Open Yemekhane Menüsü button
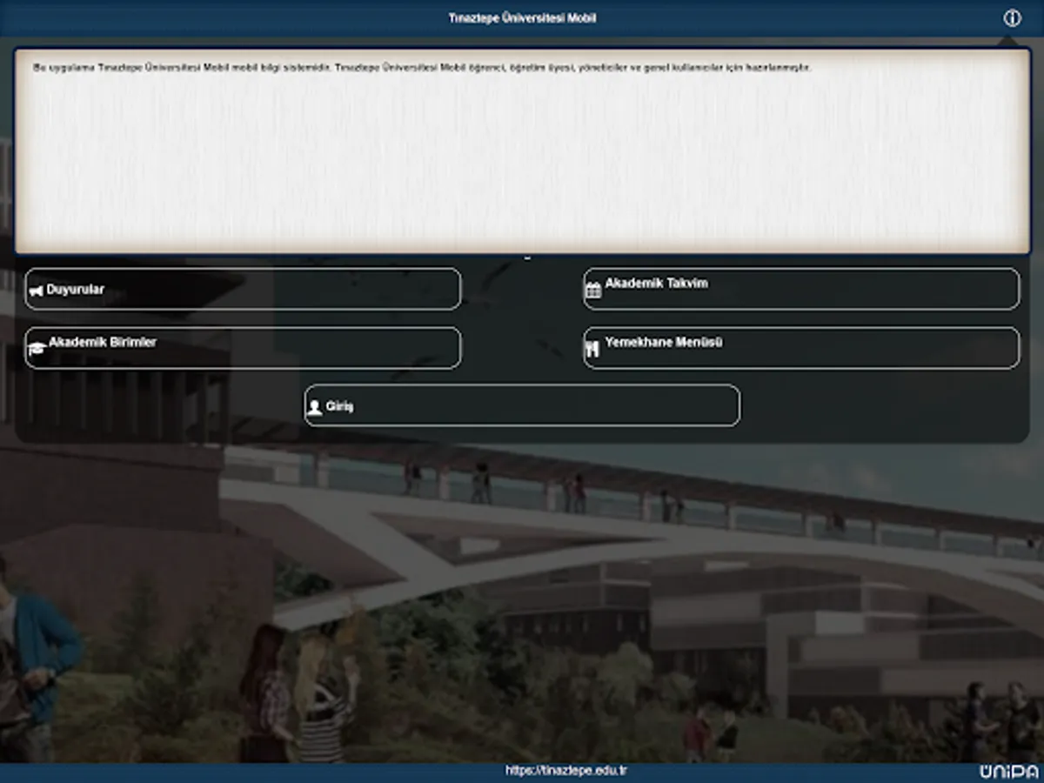Viewport: 1044px width, 783px height. coord(801,348)
